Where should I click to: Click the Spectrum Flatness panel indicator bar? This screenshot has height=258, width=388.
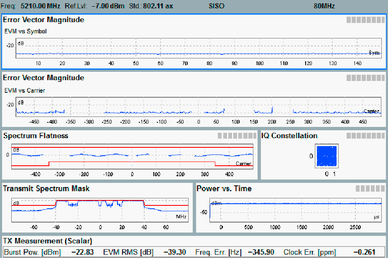pos(237,136)
